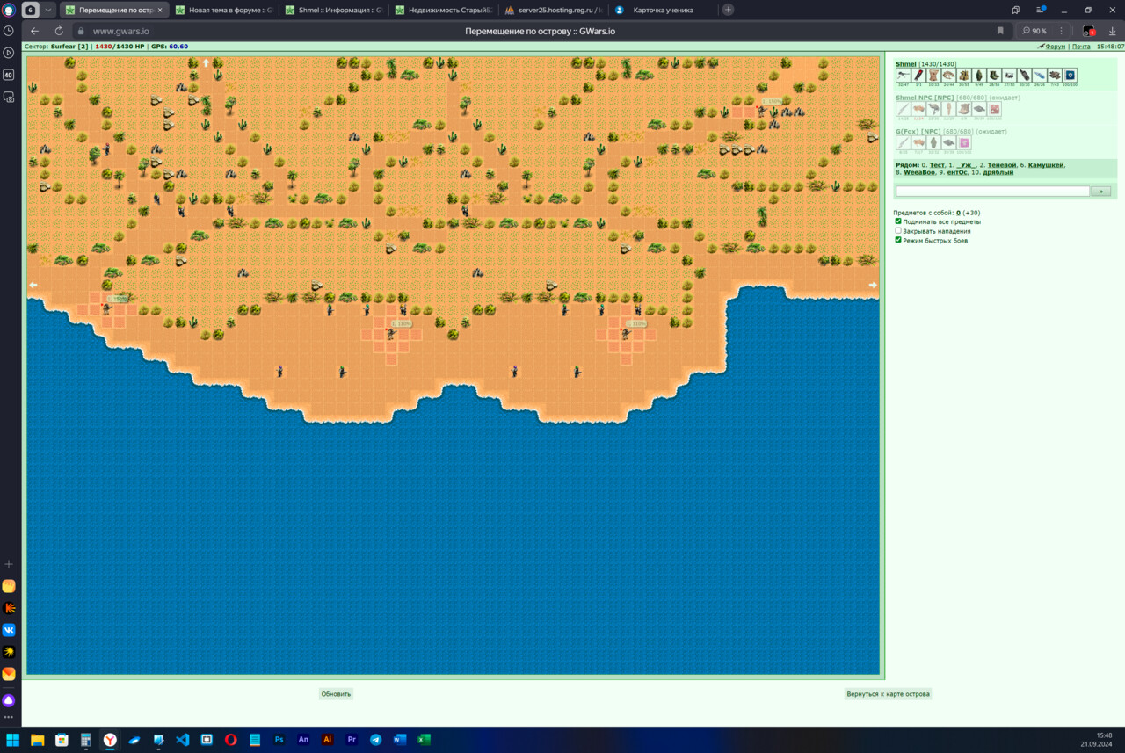The image size is (1125, 753).
Task: Open Microsoft Excel from the taskbar
Action: tap(424, 740)
